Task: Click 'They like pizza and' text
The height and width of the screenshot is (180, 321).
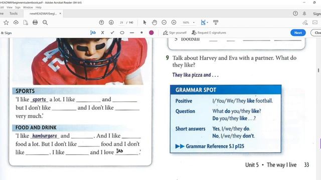Action: click(195, 75)
